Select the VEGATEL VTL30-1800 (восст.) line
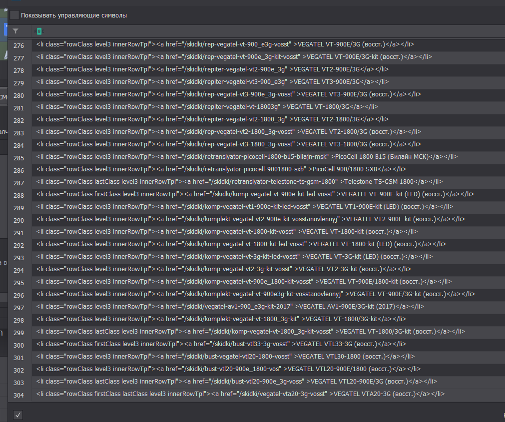The height and width of the screenshot is (422, 505). click(268, 357)
